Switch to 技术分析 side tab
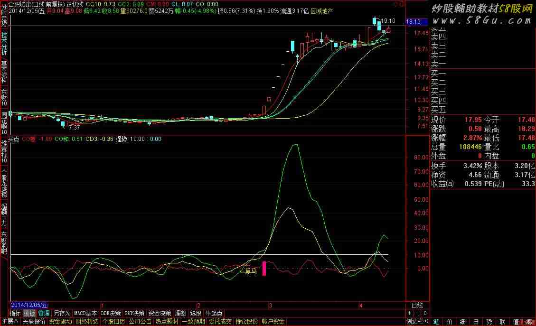The image size is (536, 326). tap(4, 43)
